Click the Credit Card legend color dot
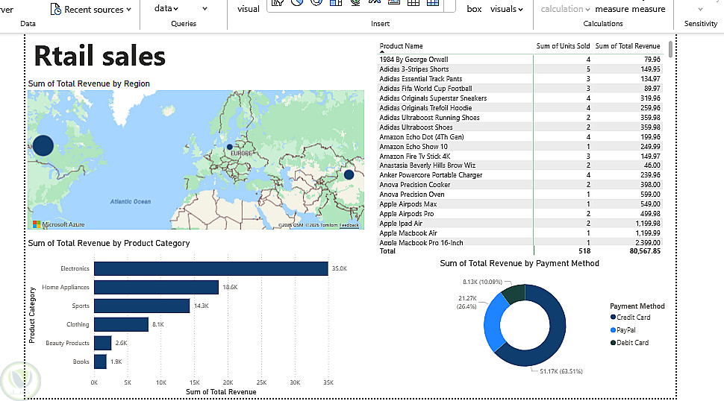 [x=614, y=317]
